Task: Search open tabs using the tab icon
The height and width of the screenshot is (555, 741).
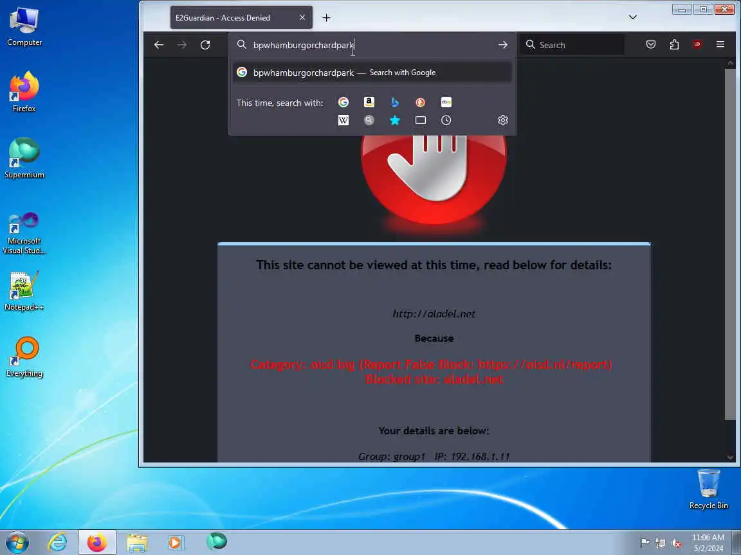Action: (x=420, y=120)
